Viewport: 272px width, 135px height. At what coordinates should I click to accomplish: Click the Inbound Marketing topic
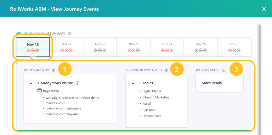pos(156,97)
